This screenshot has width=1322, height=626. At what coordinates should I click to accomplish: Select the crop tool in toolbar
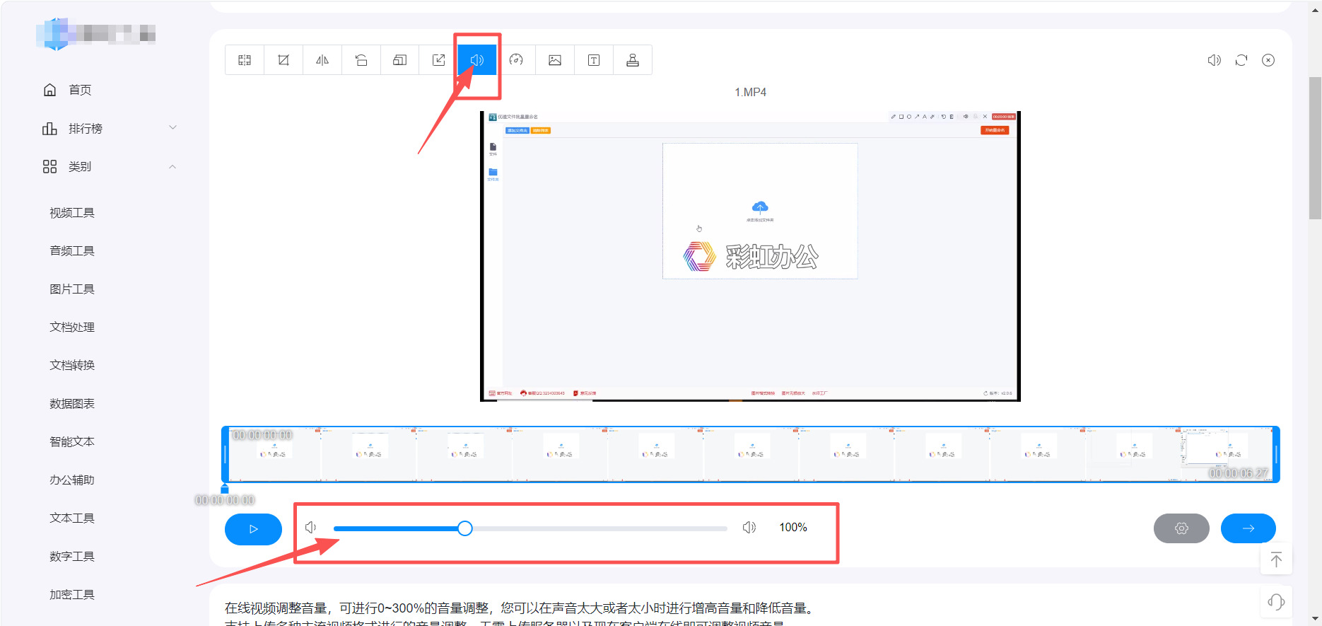coord(283,60)
